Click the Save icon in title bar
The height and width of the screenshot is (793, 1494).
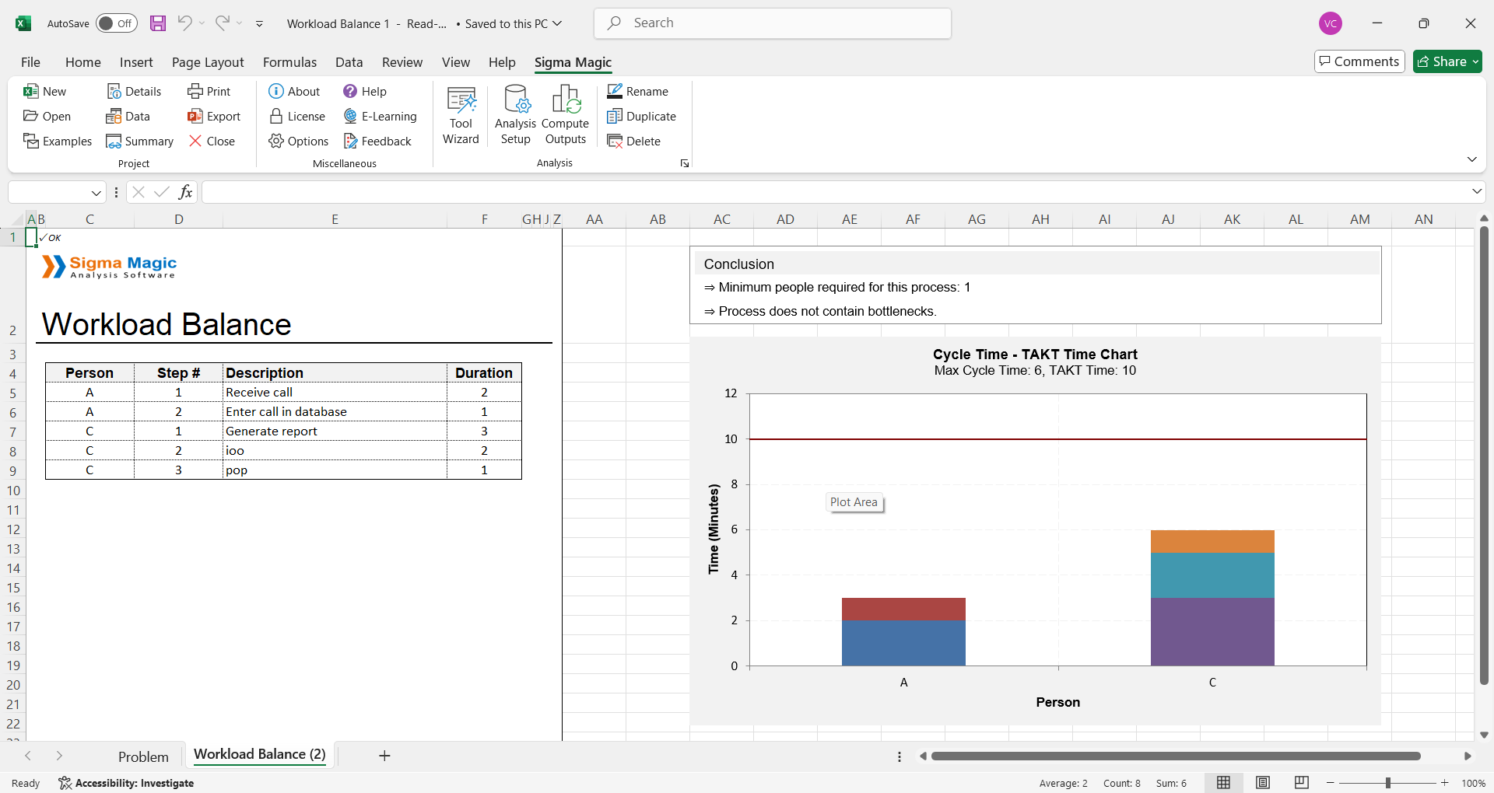coord(158,23)
